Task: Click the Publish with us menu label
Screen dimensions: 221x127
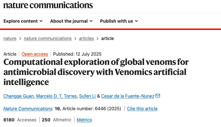Action: 116,21
